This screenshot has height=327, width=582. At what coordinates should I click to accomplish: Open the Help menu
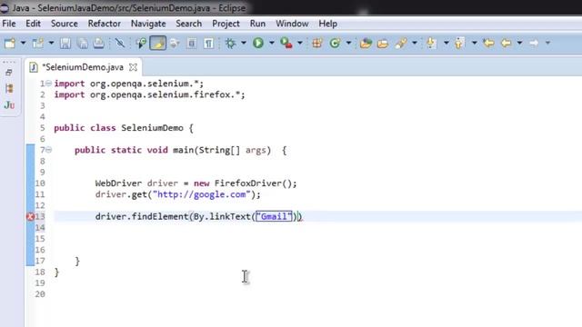point(327,24)
